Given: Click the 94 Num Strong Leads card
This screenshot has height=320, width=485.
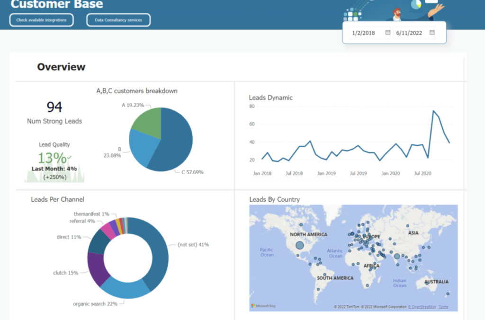Looking at the screenshot, I should pos(54,113).
